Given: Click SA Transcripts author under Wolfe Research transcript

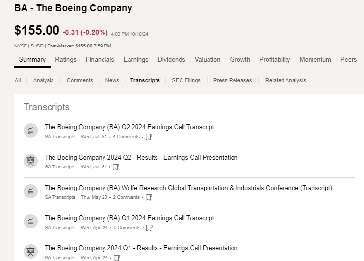Looking at the screenshot, I should [x=60, y=197].
